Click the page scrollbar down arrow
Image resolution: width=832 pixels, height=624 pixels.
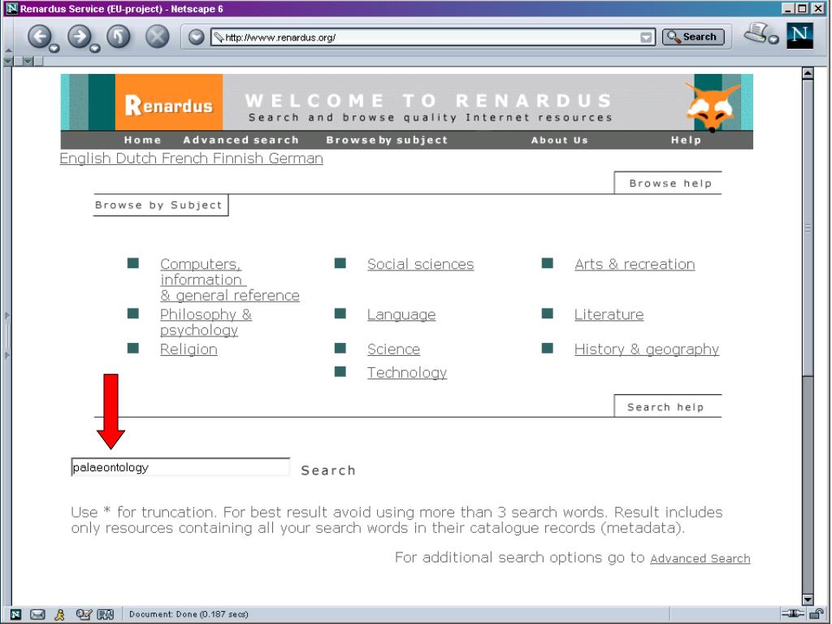tap(808, 600)
